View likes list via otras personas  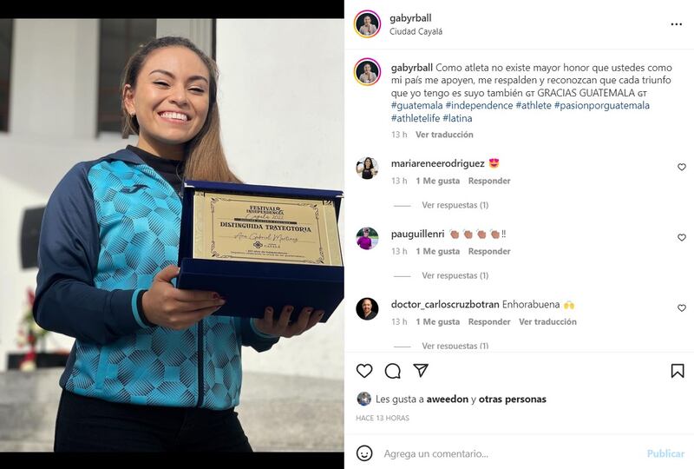(x=512, y=399)
